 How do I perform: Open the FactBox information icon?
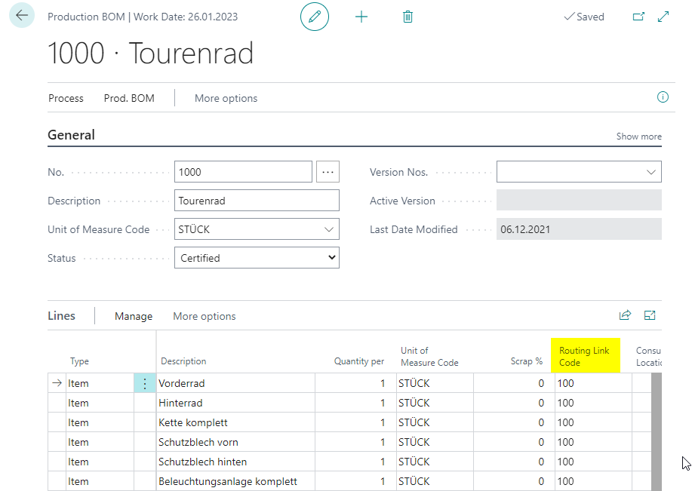(x=663, y=97)
